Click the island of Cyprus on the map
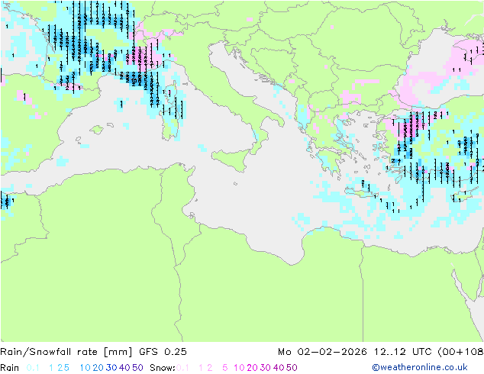484x374 pixels. (x=465, y=195)
